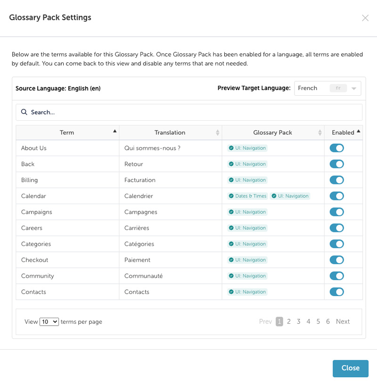Click translation Catégories
Image resolution: width=377 pixels, height=387 pixels.
139,244
